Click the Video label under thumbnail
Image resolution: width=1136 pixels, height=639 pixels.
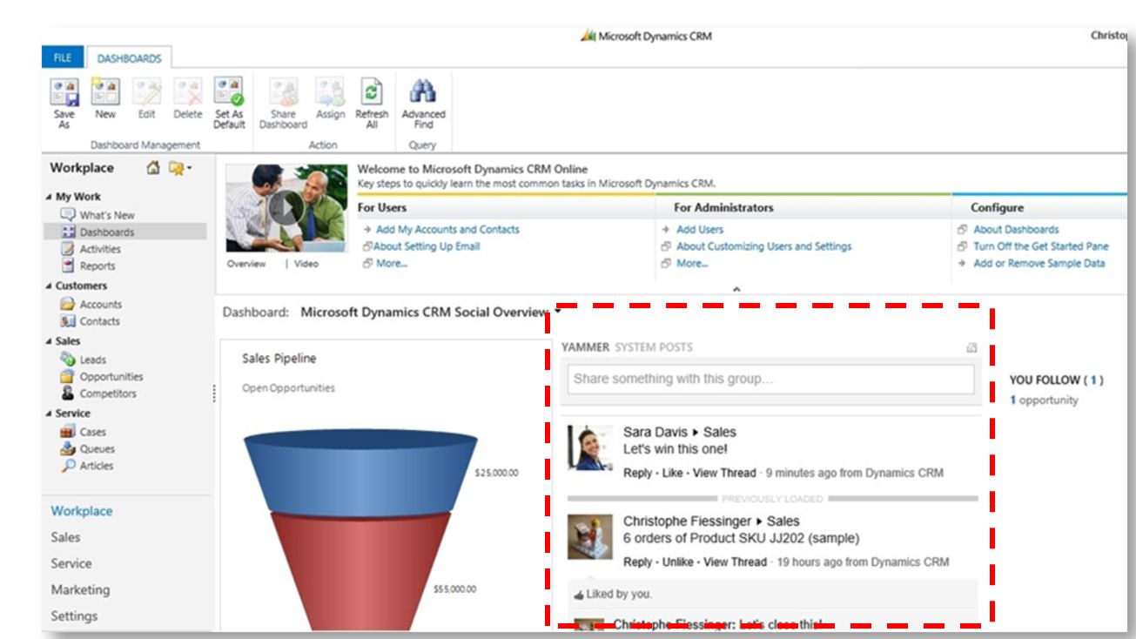(x=306, y=264)
